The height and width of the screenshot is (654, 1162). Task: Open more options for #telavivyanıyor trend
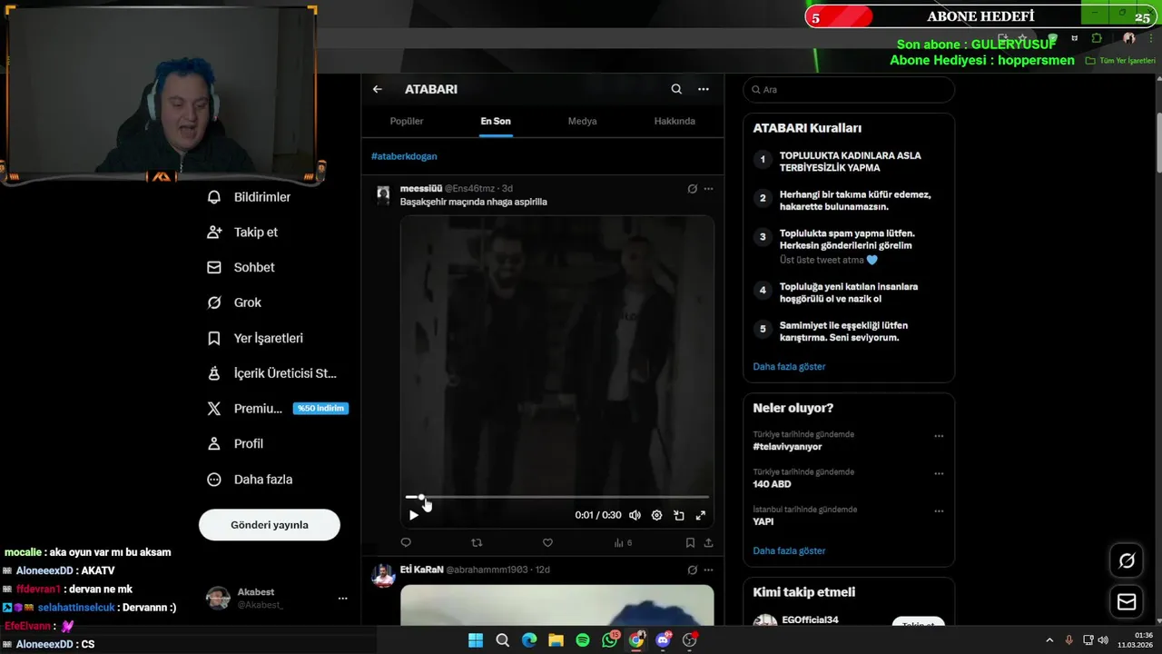coord(939,436)
